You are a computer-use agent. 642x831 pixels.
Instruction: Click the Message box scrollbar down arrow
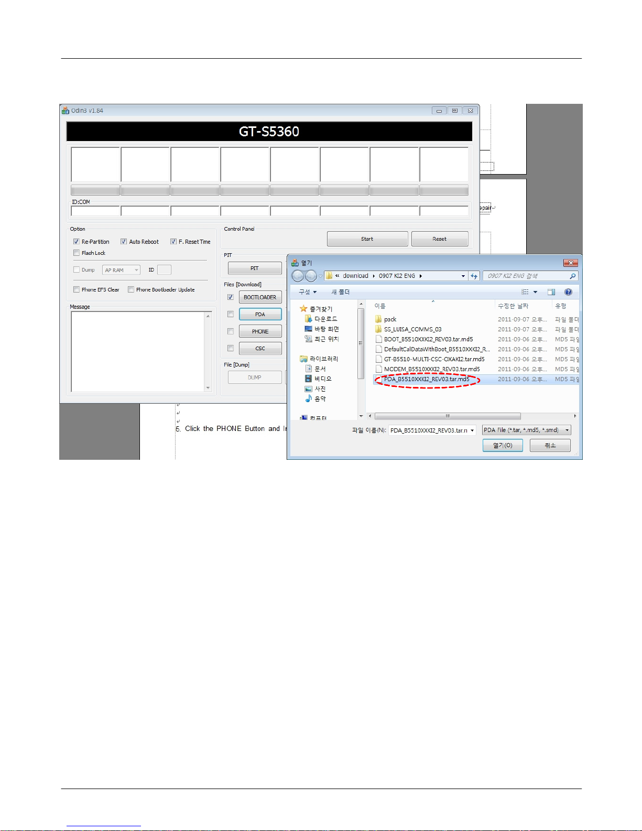(208, 388)
